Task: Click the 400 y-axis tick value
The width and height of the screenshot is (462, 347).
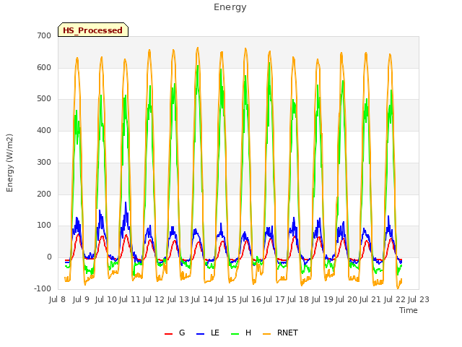Action: (x=44, y=130)
